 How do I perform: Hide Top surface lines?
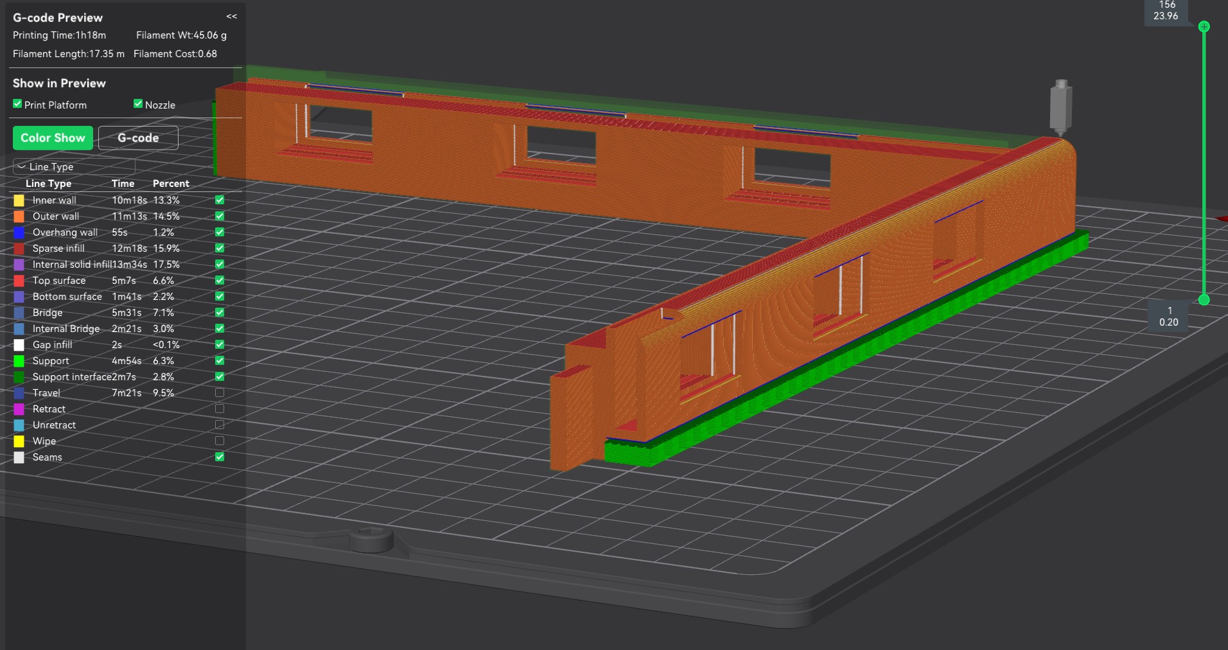coord(220,280)
